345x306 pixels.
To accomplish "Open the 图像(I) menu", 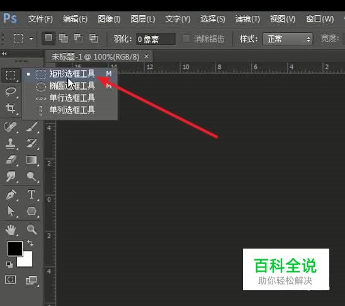I will tap(109, 19).
